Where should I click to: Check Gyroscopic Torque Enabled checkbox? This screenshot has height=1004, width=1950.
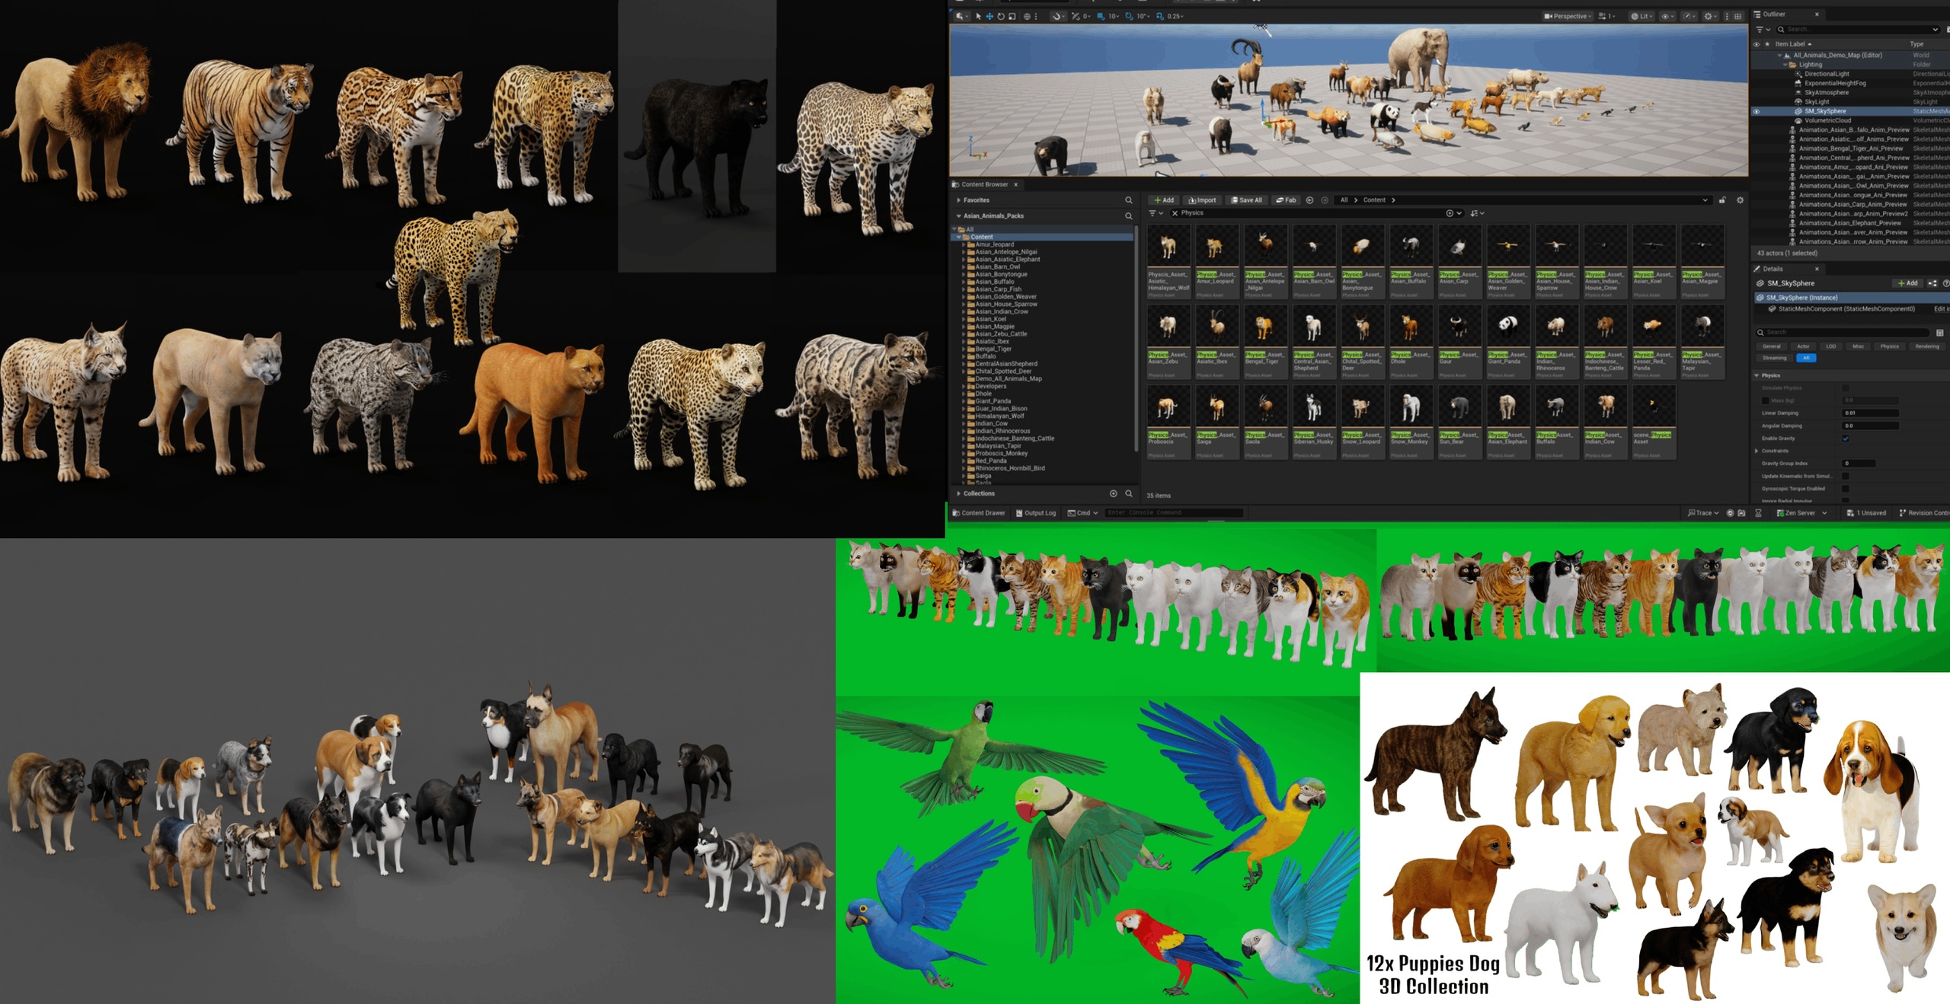1845,489
